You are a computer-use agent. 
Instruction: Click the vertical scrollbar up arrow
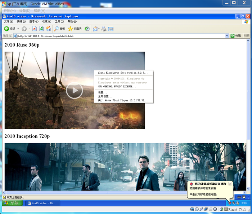click(248, 41)
